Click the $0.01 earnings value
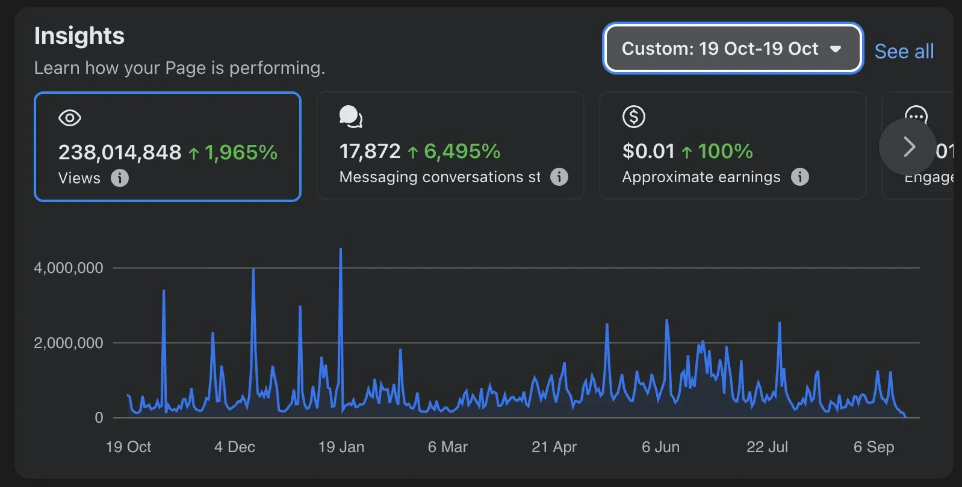This screenshot has width=962, height=487. (x=648, y=151)
